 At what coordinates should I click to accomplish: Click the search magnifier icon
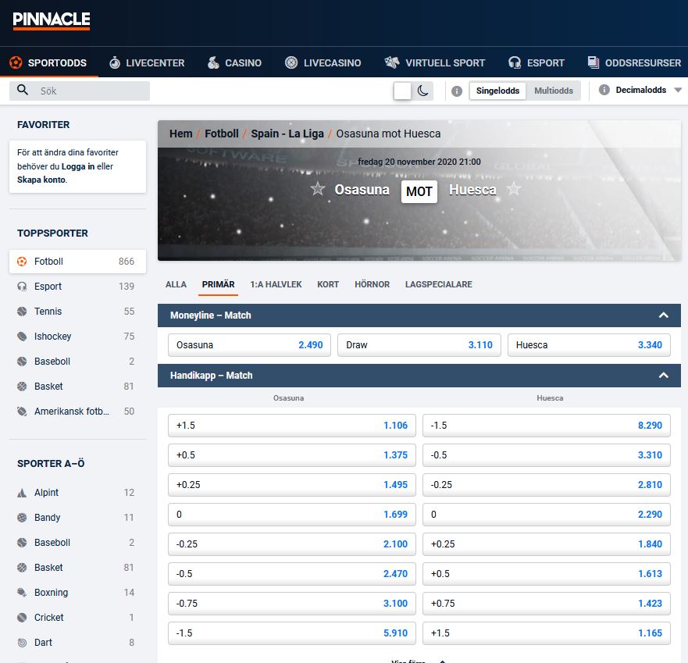click(23, 91)
